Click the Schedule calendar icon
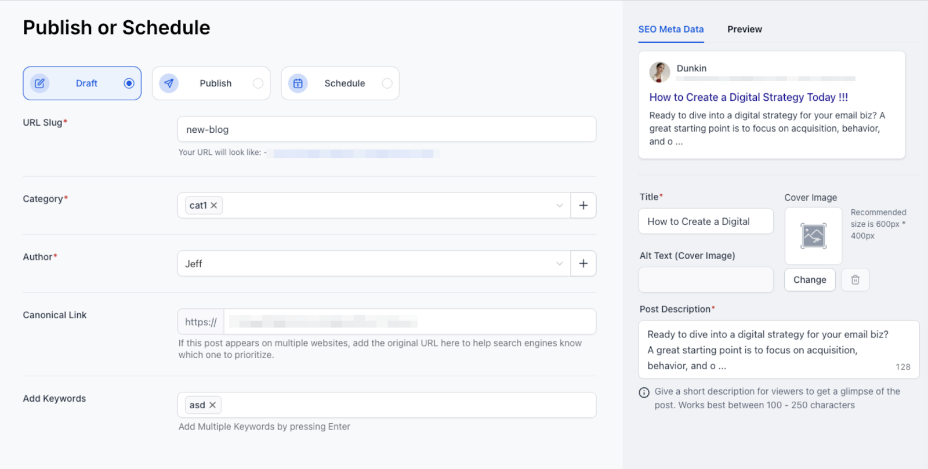This screenshot has width=928, height=469. pyautogui.click(x=298, y=83)
